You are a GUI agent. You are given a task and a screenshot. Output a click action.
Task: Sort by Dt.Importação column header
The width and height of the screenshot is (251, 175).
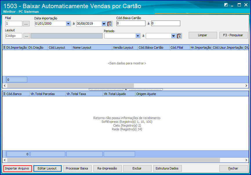point(17,48)
